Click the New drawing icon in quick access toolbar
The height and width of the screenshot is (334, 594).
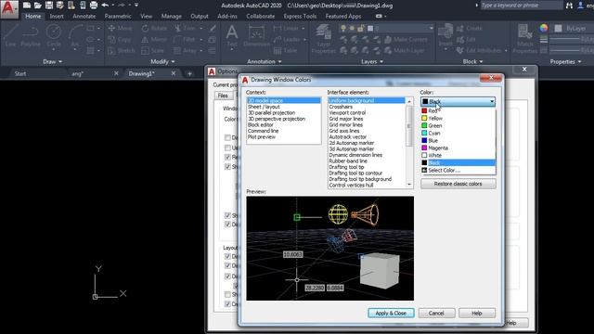pyautogui.click(x=27, y=6)
